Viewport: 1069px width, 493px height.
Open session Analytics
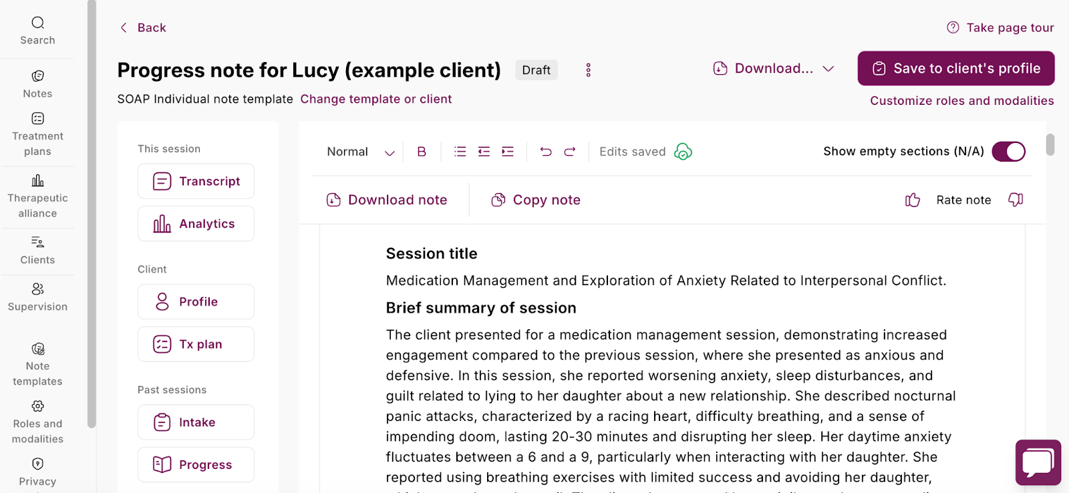click(196, 224)
